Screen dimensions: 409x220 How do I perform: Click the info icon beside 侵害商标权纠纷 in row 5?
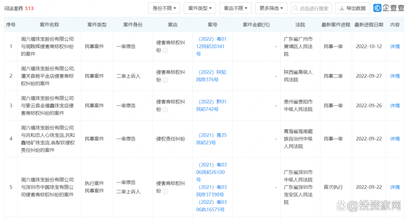coord(165,191)
